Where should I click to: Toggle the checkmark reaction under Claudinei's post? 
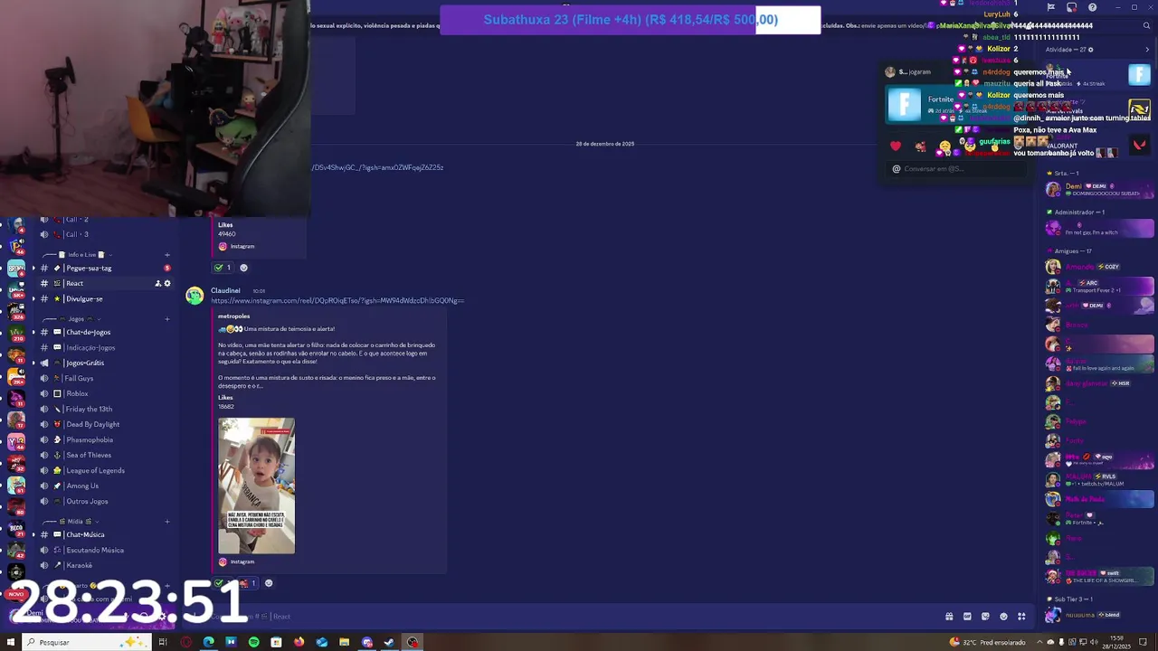point(223,583)
